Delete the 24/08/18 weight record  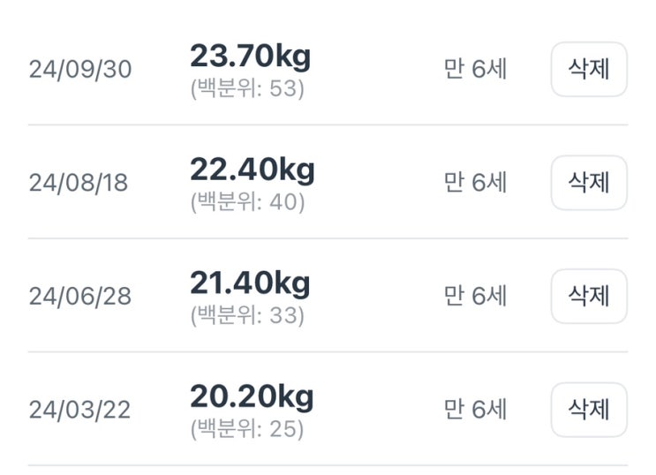589,183
